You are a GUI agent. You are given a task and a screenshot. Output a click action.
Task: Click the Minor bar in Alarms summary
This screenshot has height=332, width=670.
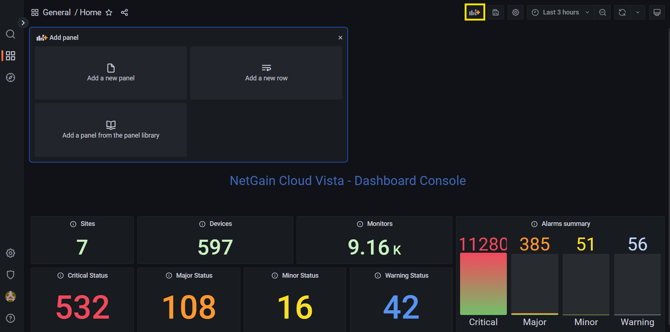coord(586,284)
